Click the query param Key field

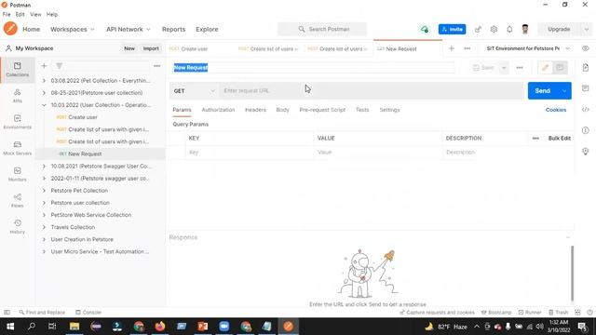250,153
